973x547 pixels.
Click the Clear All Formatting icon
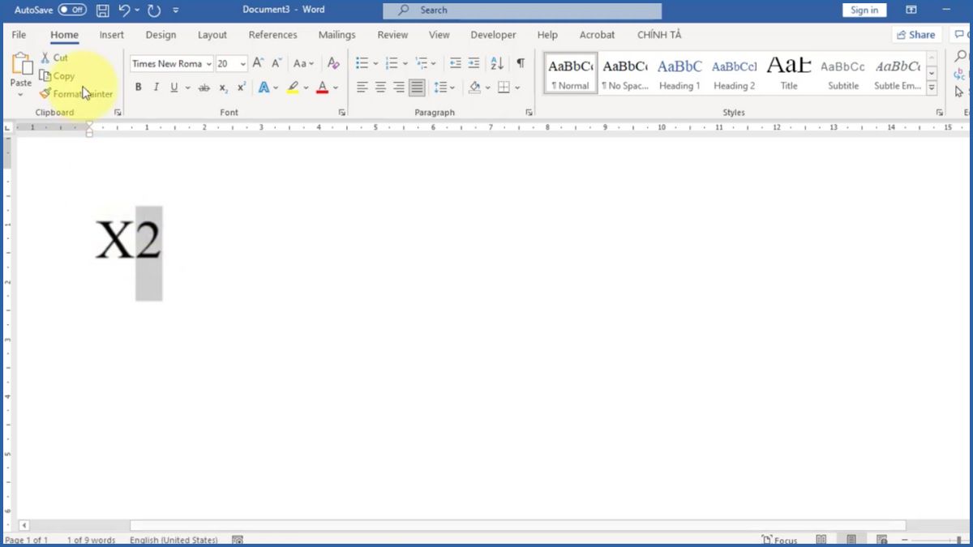tap(333, 63)
